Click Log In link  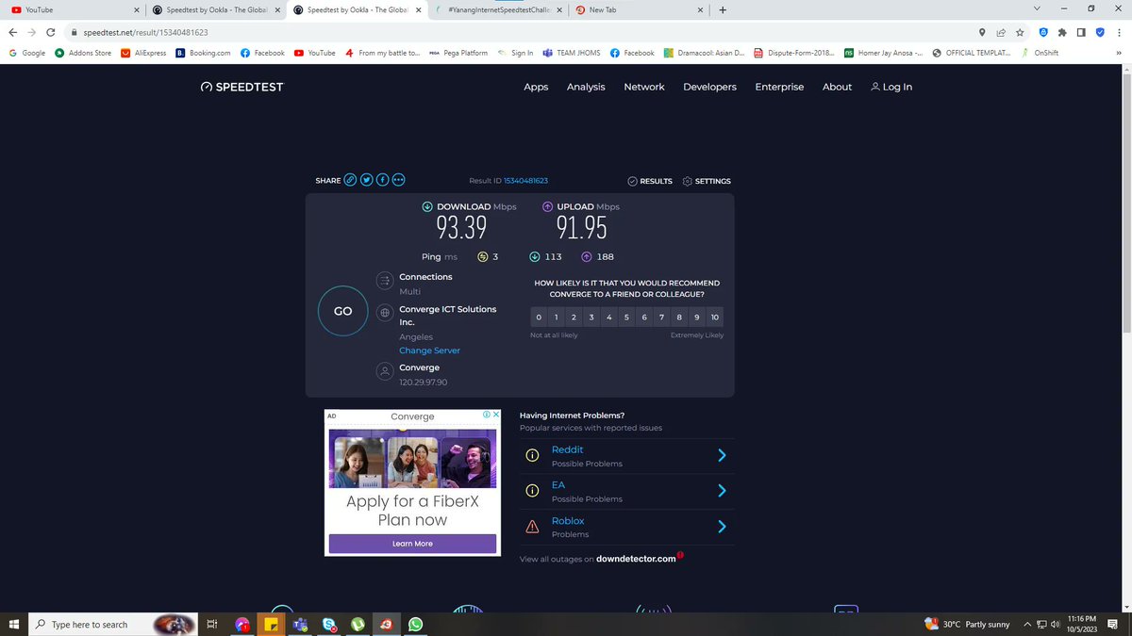coord(891,87)
